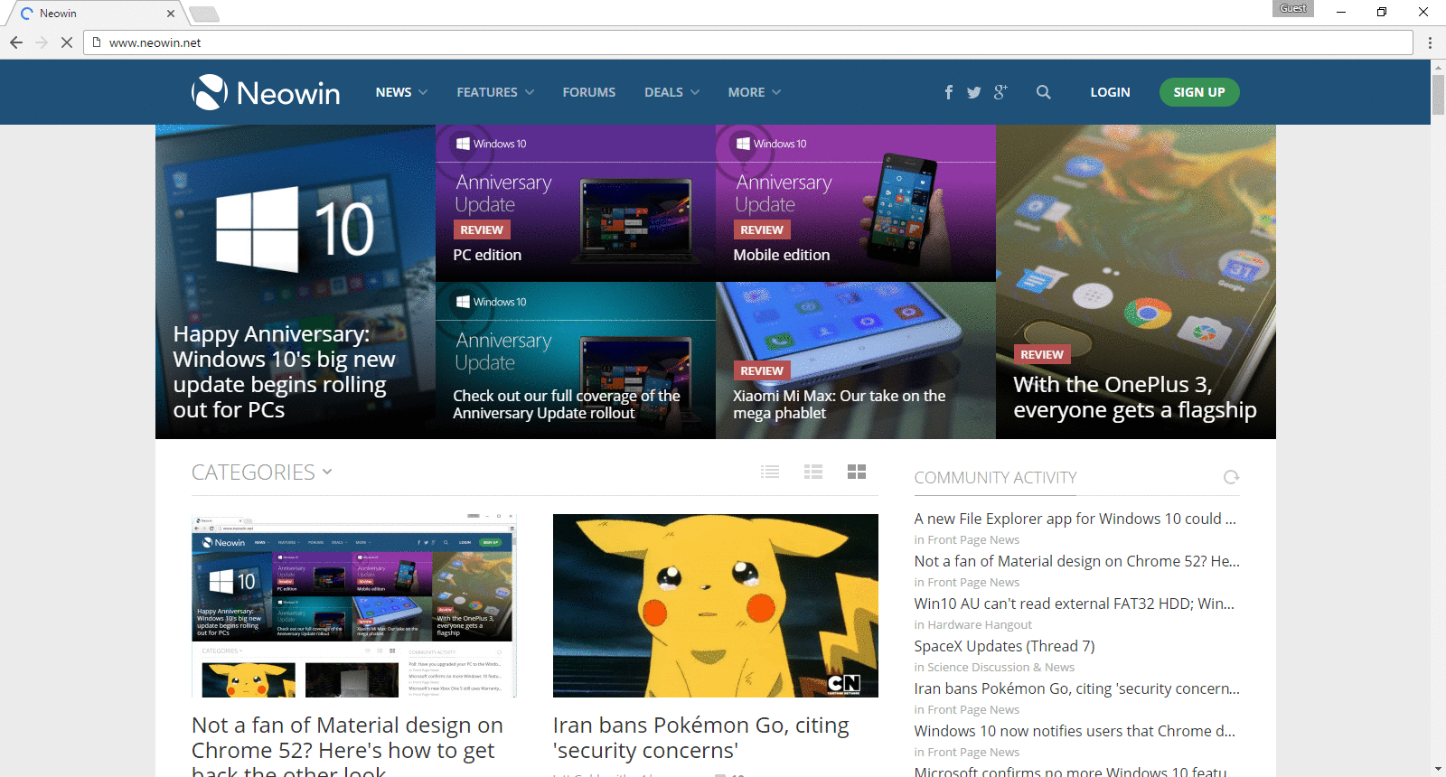Expand the CATEGORIES dropdown

tap(262, 473)
